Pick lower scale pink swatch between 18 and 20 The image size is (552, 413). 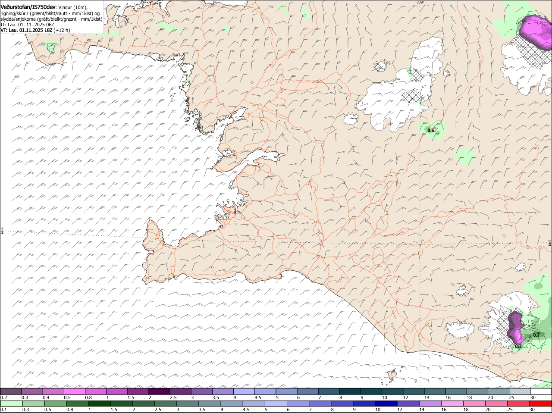475,404
